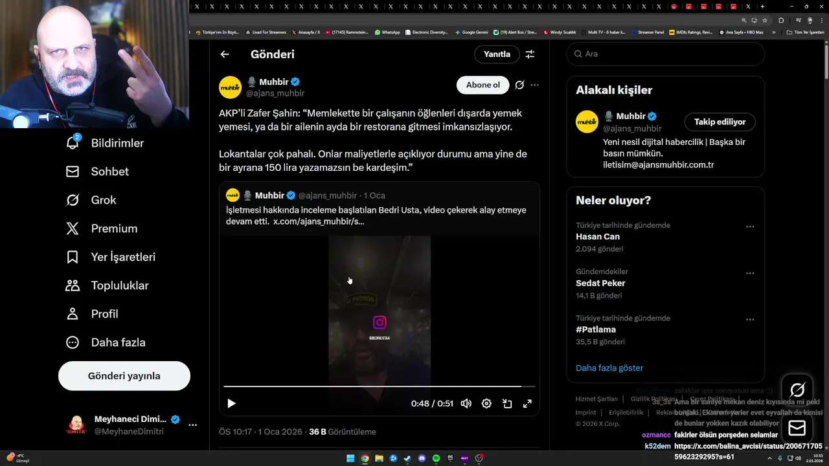This screenshot has width=829, height=466.
Task: Open Ana Sayfa HBO Max bookmark
Action: pyautogui.click(x=742, y=32)
